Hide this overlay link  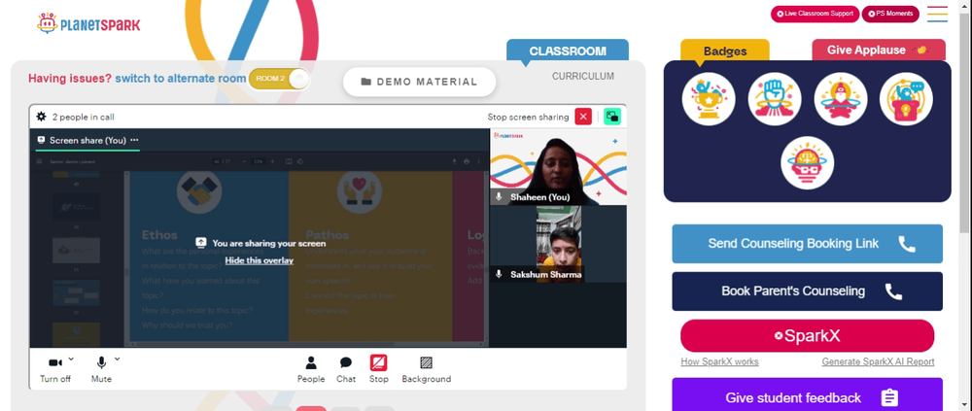click(x=260, y=260)
